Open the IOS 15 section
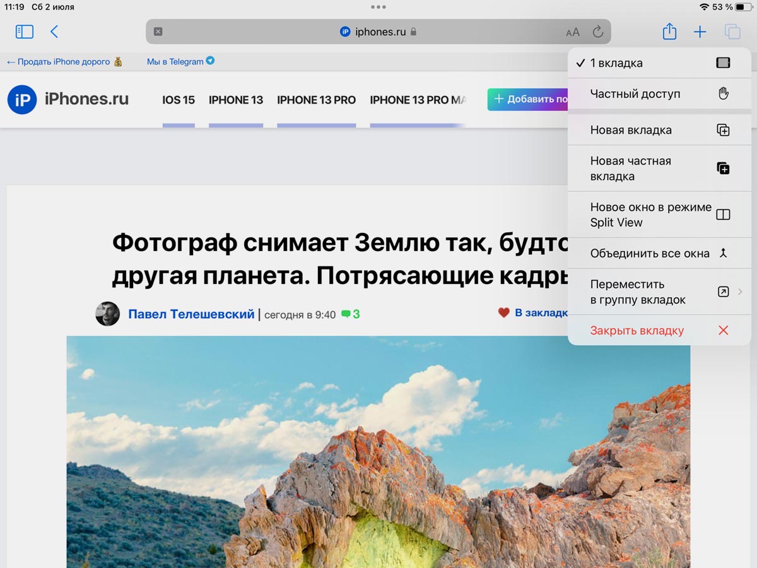757x568 pixels. point(179,100)
